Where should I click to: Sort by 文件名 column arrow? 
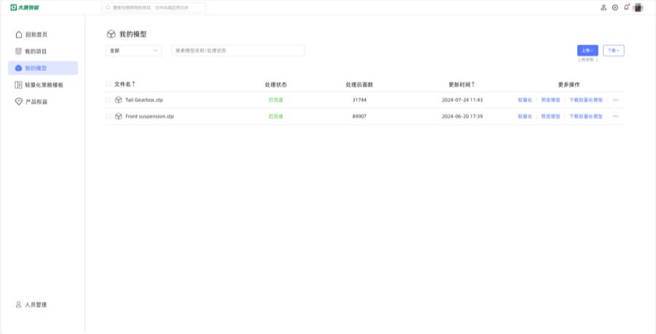[x=133, y=84]
